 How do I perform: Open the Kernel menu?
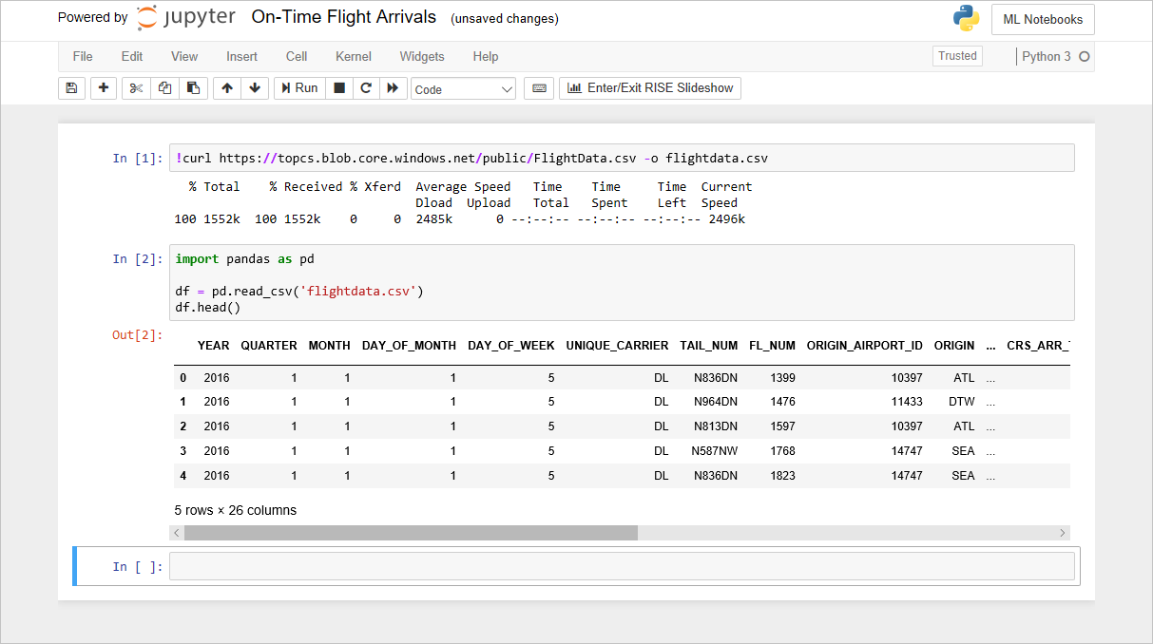353,57
